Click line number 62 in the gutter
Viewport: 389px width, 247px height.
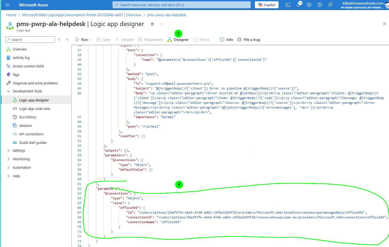(x=79, y=189)
